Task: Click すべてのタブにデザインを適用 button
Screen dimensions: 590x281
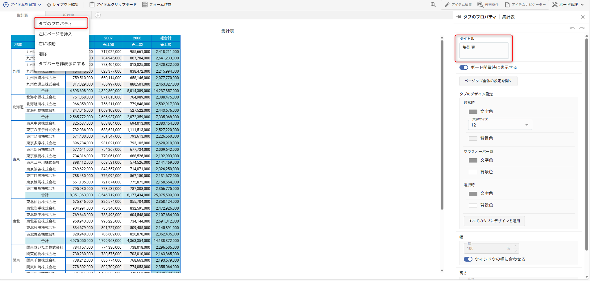Action: tap(494, 221)
